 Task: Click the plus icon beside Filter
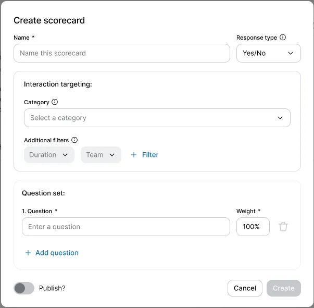[x=134, y=155]
